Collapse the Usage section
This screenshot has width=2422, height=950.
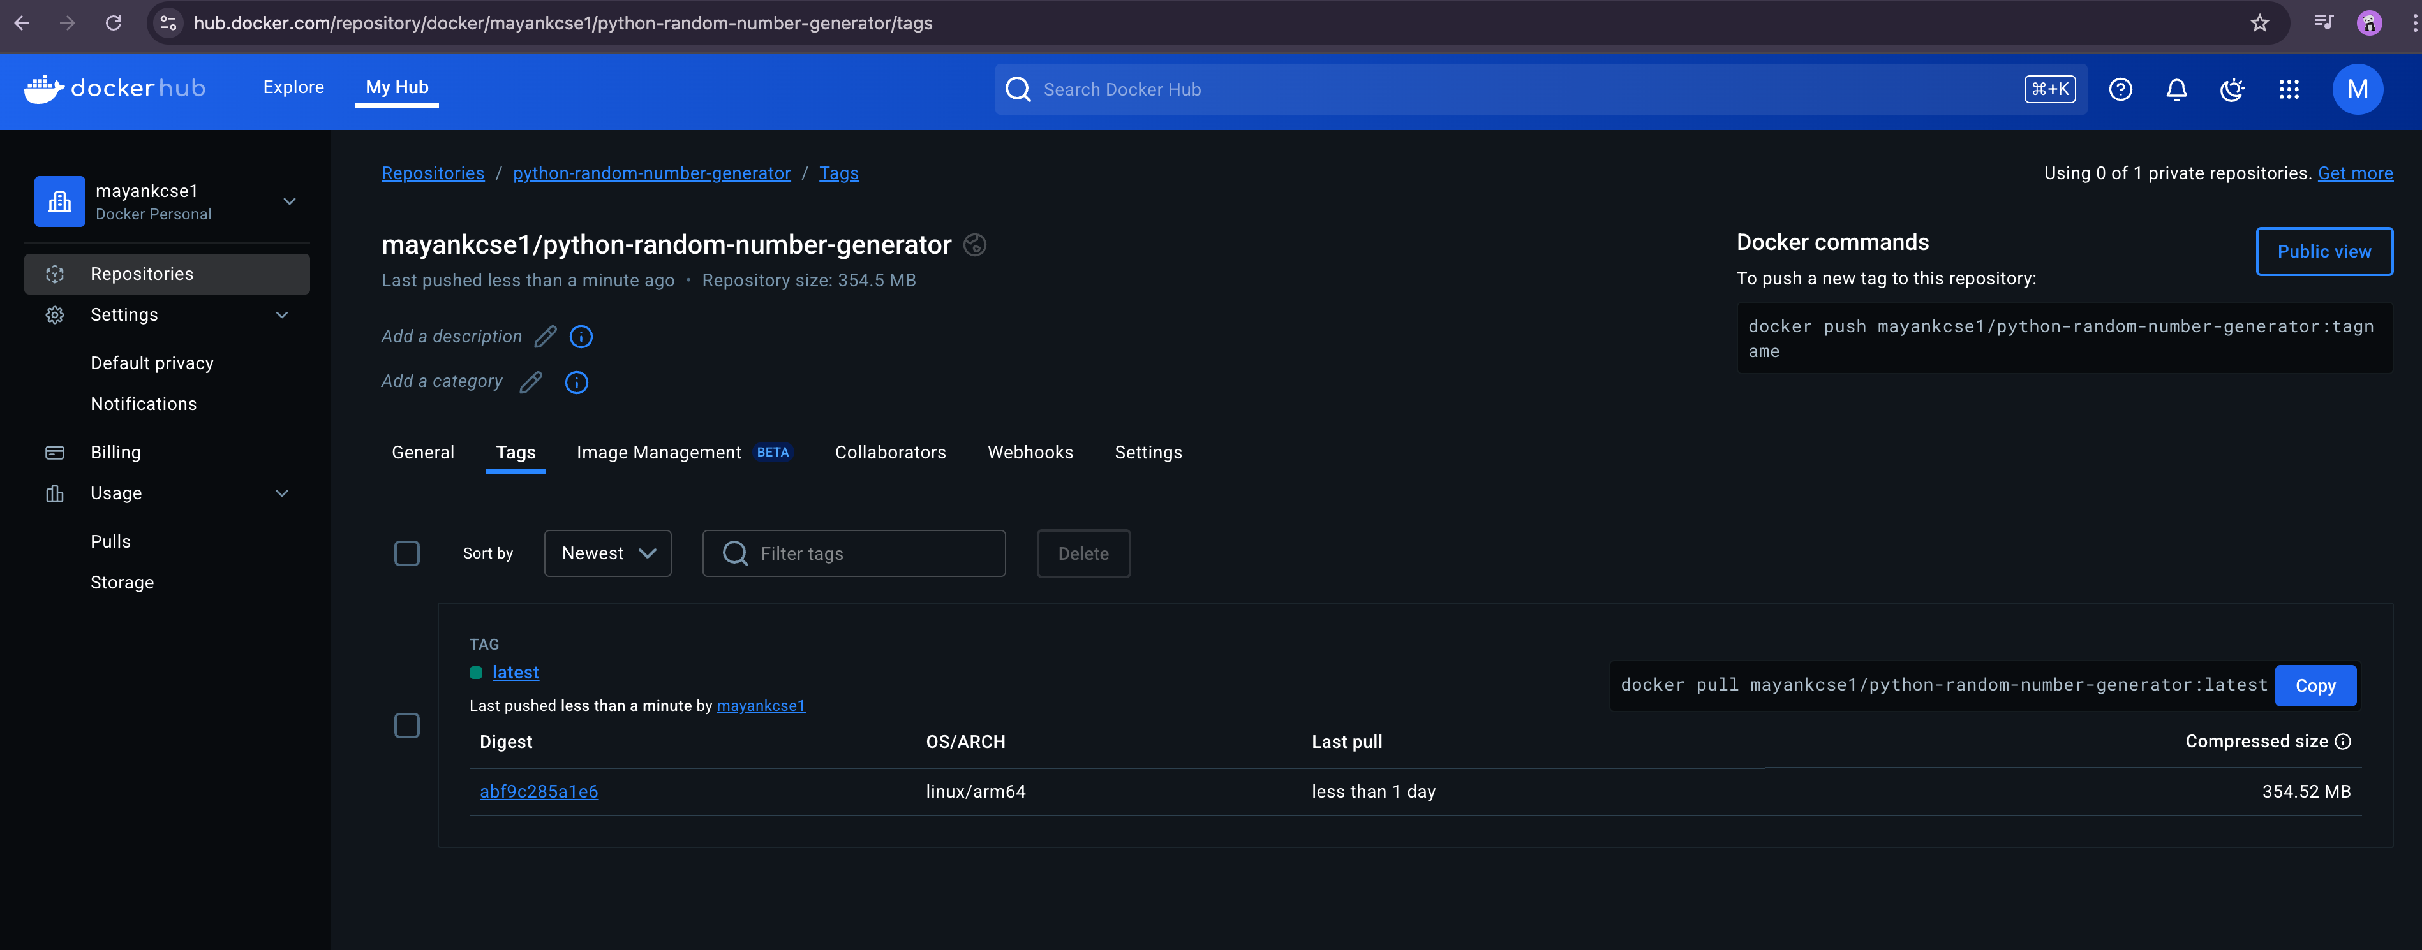[282, 493]
